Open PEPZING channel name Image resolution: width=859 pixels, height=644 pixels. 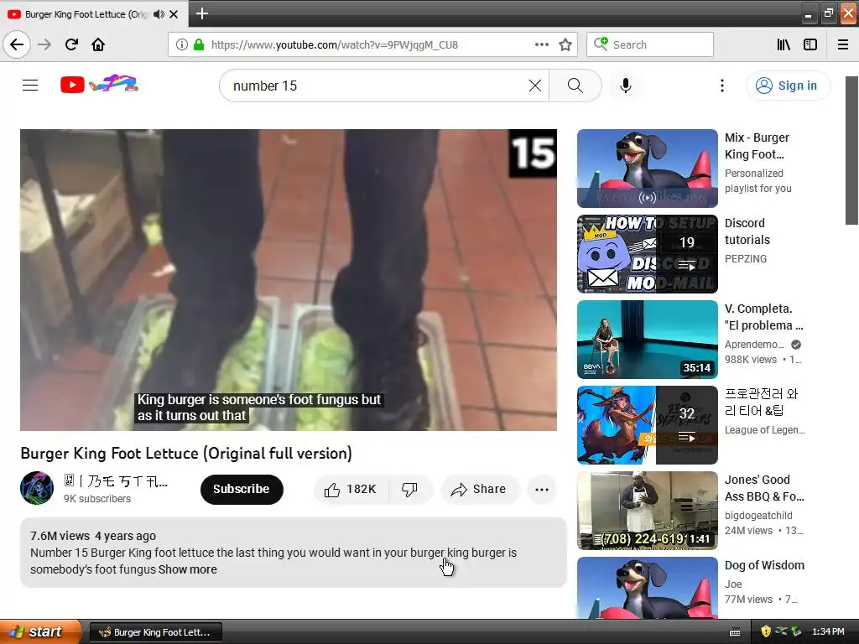coord(746,258)
